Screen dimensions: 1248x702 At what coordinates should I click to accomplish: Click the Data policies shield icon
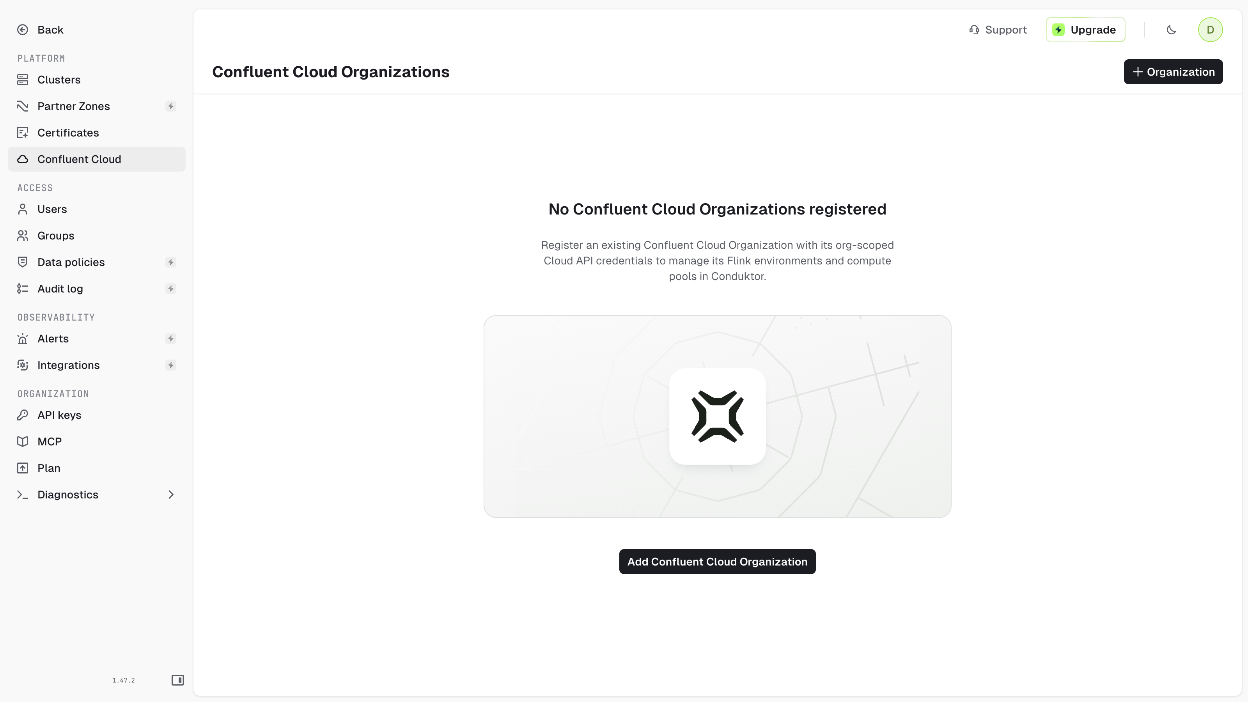23,262
